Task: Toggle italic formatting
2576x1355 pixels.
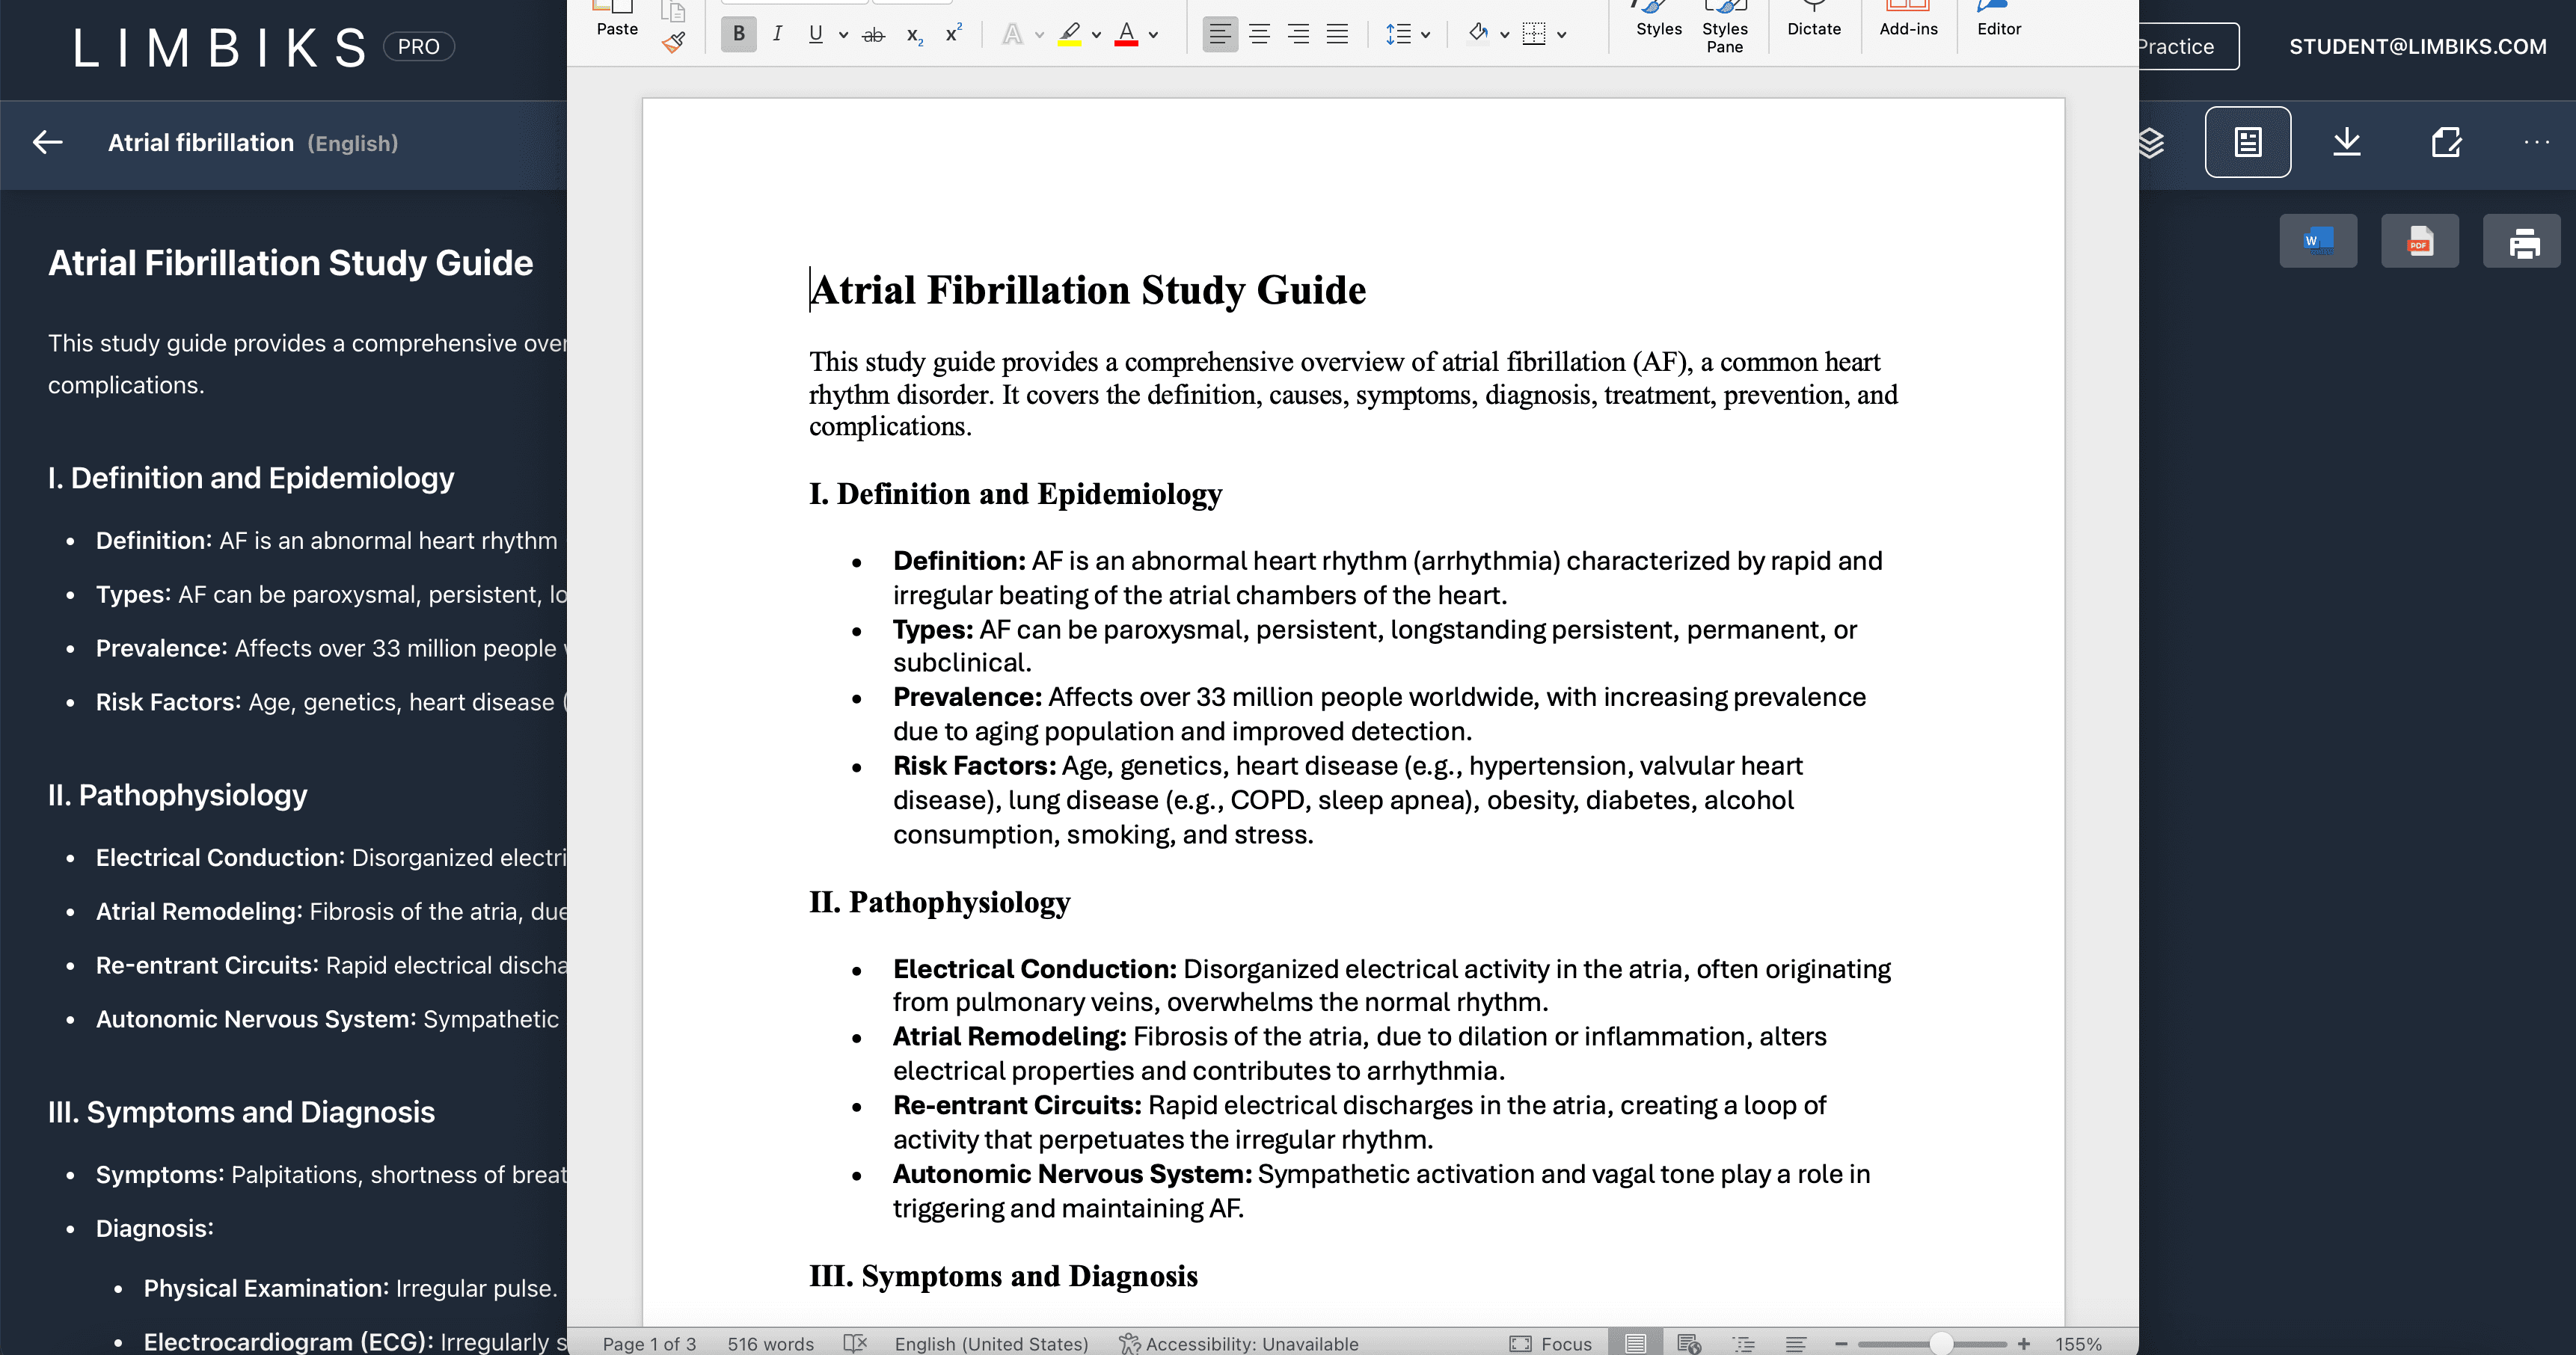Action: (777, 34)
